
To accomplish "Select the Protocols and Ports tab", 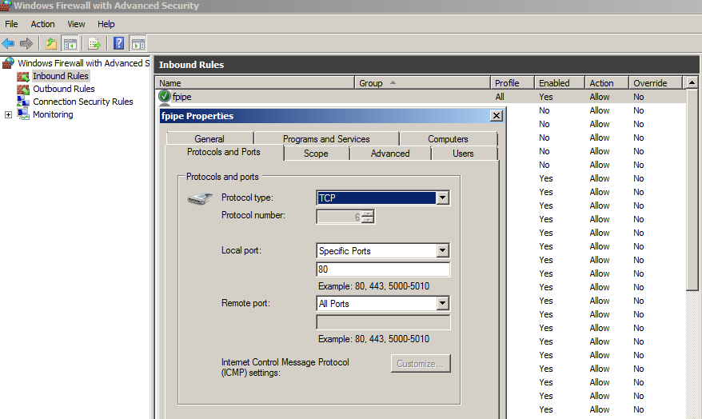I will point(224,152).
